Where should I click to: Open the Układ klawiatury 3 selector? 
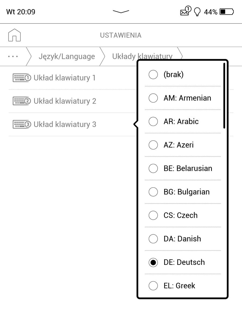(x=73, y=124)
